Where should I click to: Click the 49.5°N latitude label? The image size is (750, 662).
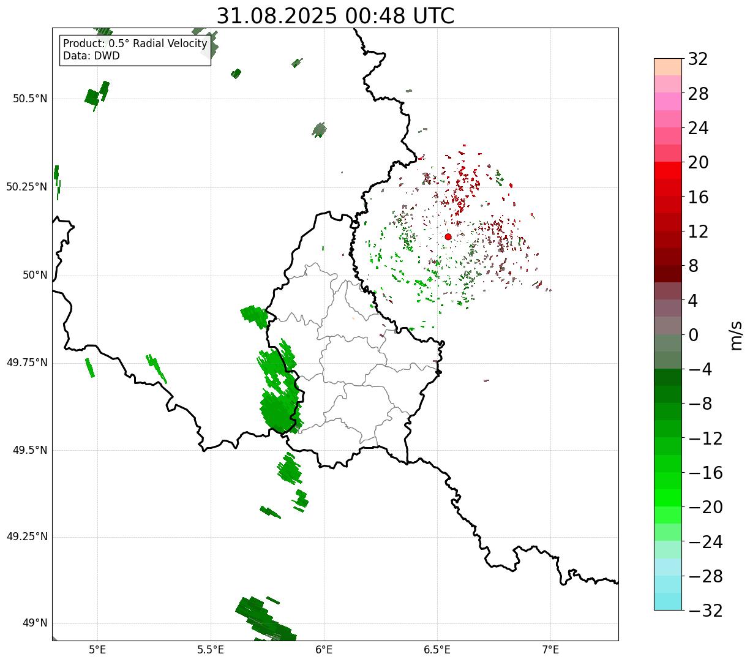pyautogui.click(x=30, y=450)
